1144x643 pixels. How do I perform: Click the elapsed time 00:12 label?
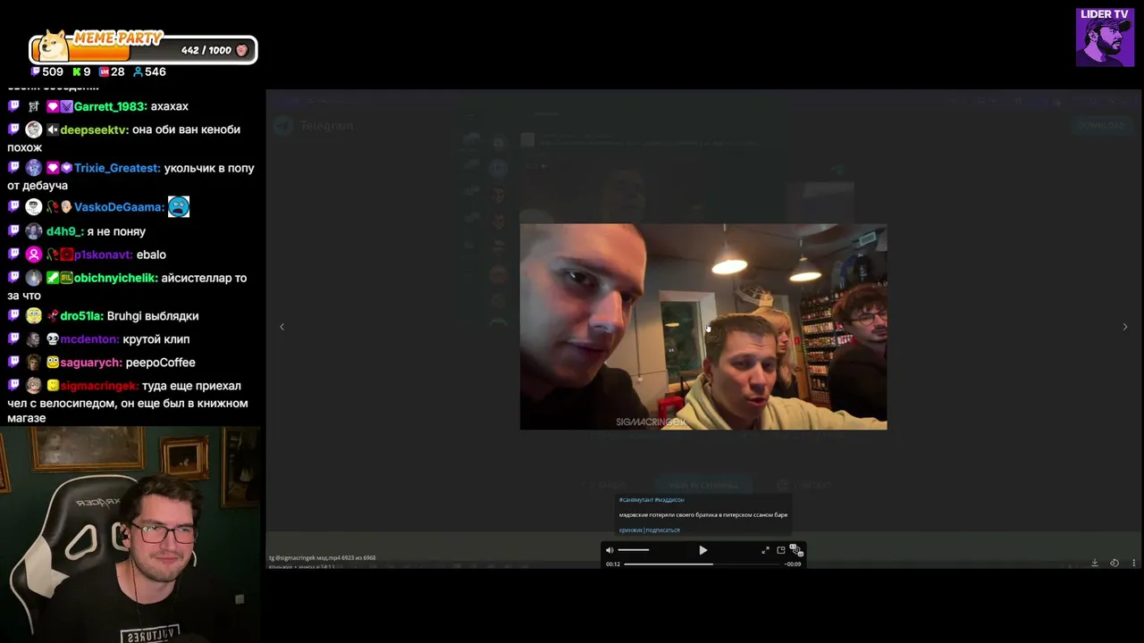click(613, 564)
